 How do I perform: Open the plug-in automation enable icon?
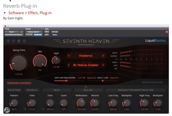click(47, 32)
